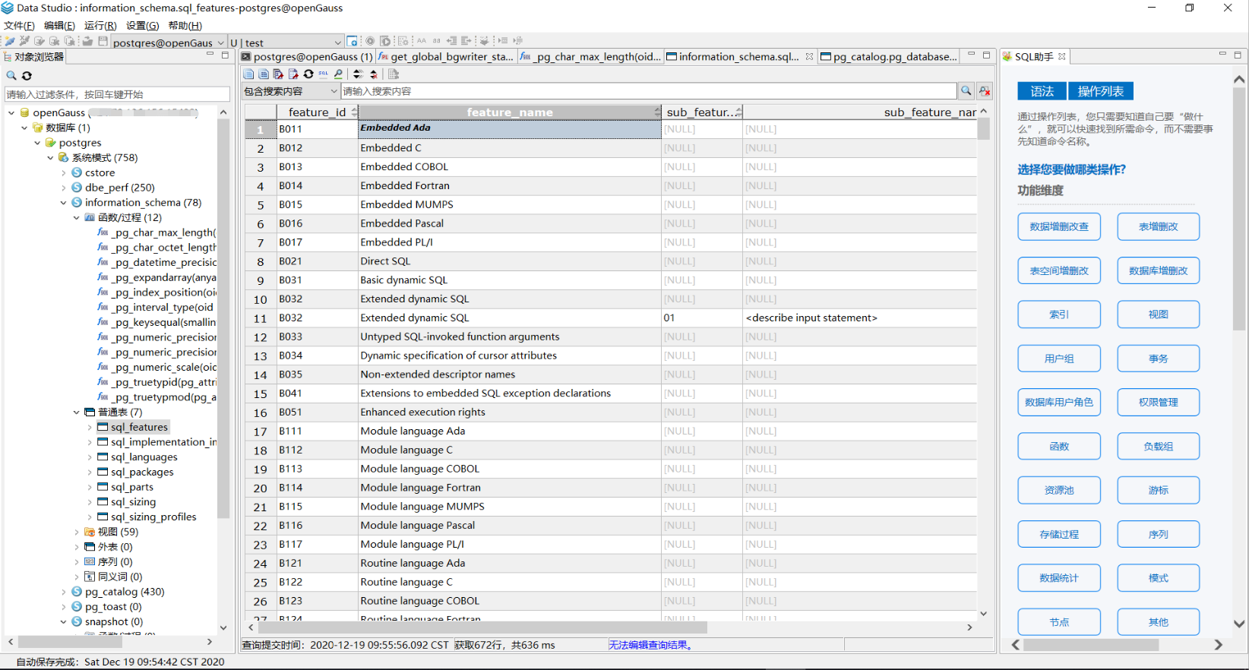Collapse the 函数/过程 (12) node
The width and height of the screenshot is (1249, 670).
coord(76,218)
